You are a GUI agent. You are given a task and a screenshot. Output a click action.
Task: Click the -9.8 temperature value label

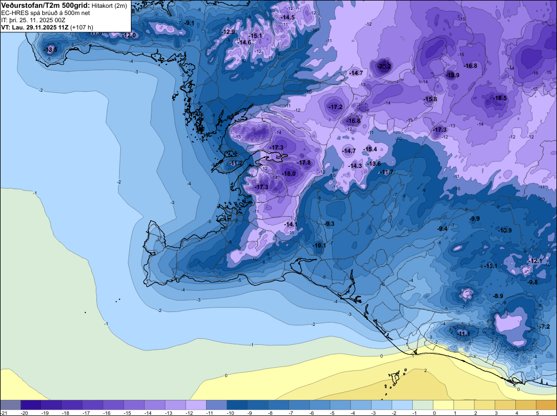pyautogui.click(x=533, y=283)
